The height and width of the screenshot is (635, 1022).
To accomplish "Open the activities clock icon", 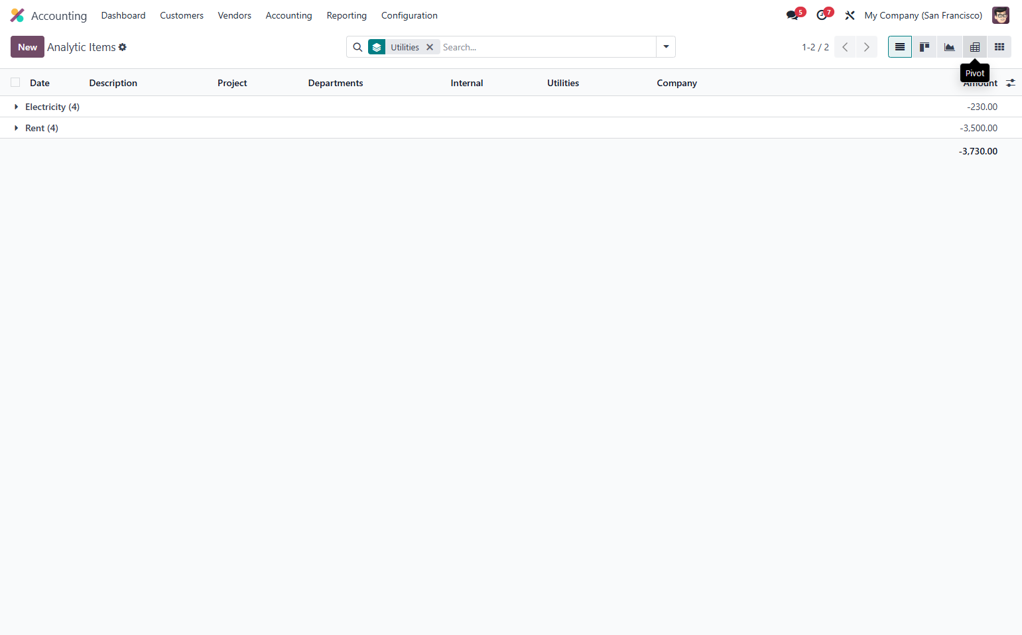I will click(822, 15).
